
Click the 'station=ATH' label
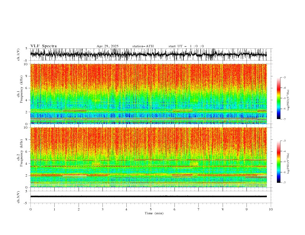143,46
